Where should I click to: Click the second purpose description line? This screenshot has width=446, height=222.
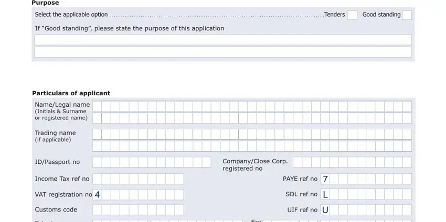(223, 52)
